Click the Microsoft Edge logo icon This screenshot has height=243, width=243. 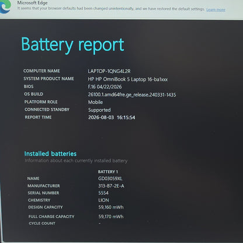pos(5,6)
